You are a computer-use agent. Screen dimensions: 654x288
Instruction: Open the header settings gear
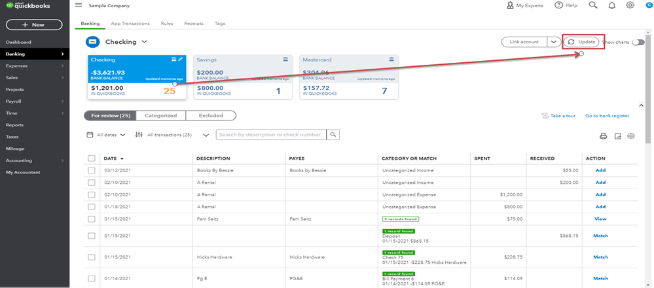pyautogui.click(x=630, y=5)
